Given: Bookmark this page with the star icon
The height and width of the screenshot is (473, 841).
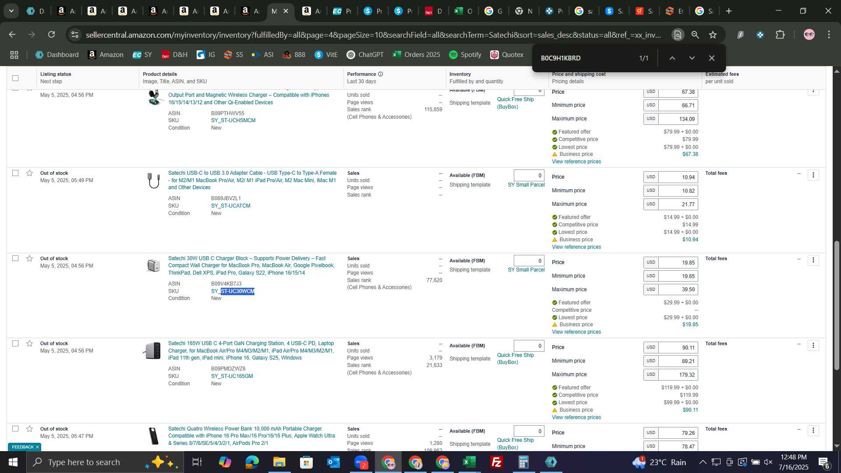Looking at the screenshot, I should tap(713, 35).
